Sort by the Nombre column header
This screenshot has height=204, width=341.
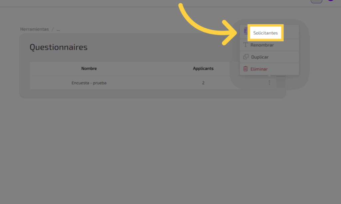(x=89, y=68)
